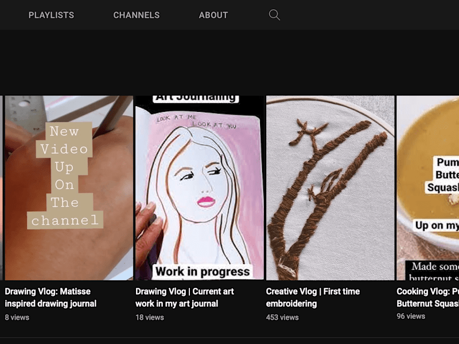Screen dimensions: 459x344
Task: Click the '8 views' text
Action: [17, 318]
